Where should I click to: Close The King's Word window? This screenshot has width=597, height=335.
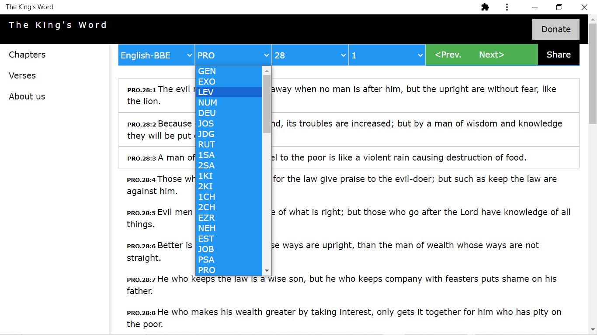(x=584, y=7)
